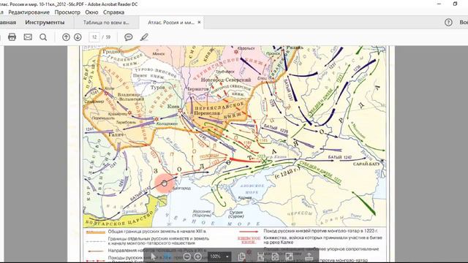Click legend entry 'Поход русских князей против монголо-татар'
The width and height of the screenshot is (468, 263).
pyautogui.click(x=320, y=231)
